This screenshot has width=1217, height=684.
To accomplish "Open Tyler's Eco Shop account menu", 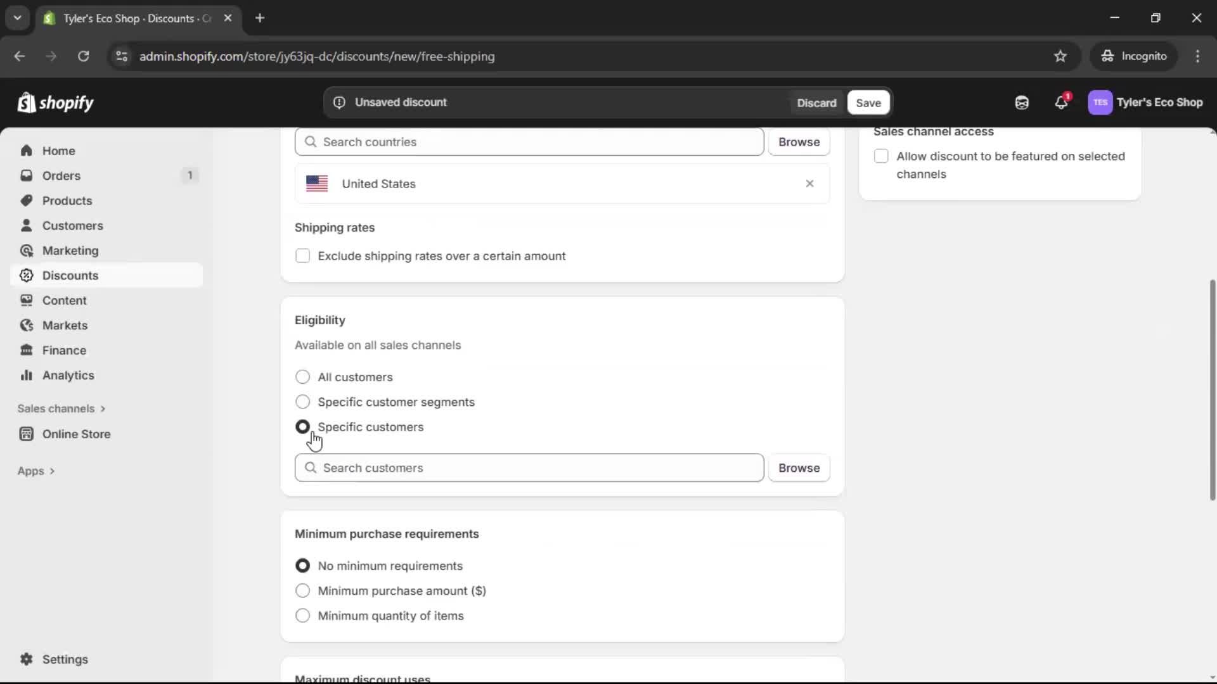I will 1146,102.
